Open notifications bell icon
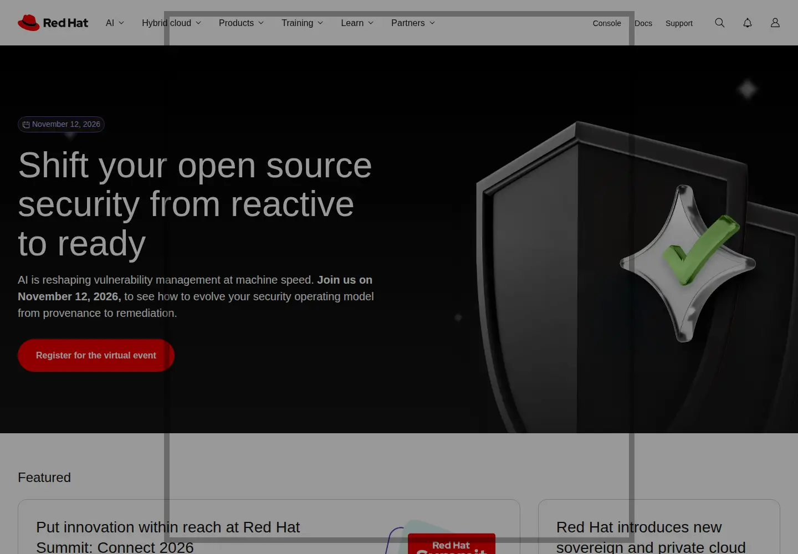The height and width of the screenshot is (554, 798). point(748,23)
